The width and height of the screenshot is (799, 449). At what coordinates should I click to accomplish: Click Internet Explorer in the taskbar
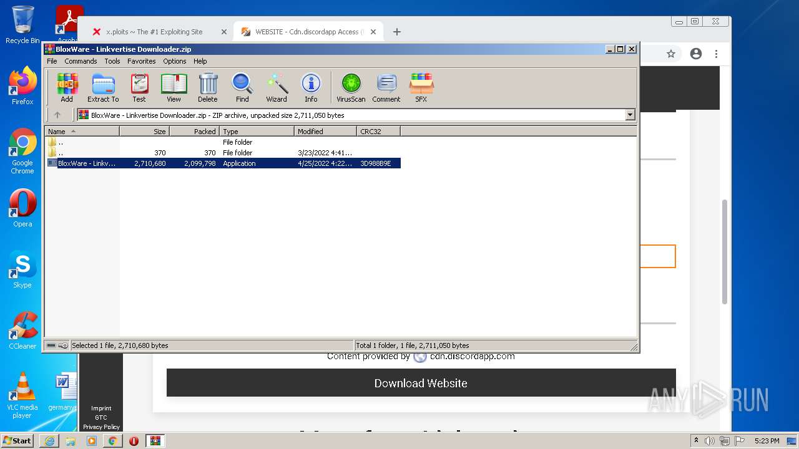pos(49,441)
